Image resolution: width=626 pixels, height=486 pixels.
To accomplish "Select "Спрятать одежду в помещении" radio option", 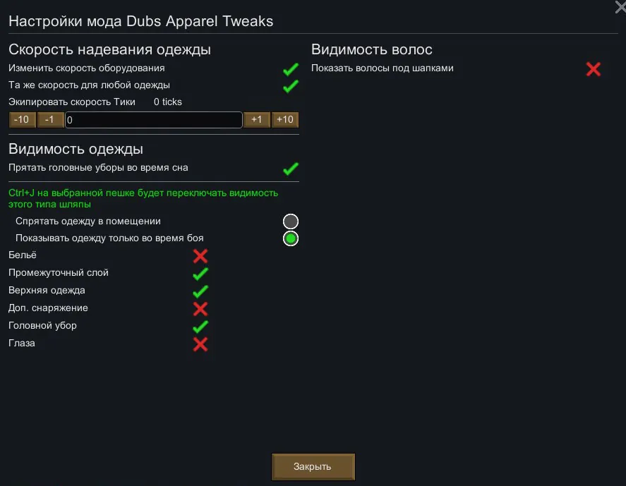I will (x=291, y=221).
